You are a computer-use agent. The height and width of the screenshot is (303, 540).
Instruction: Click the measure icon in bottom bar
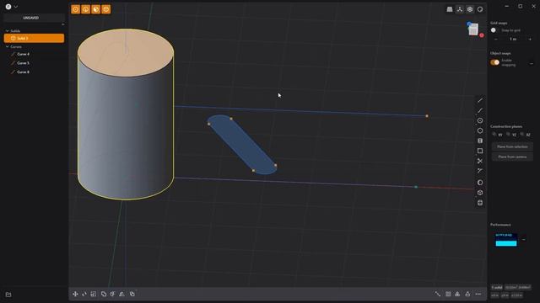coord(438,294)
